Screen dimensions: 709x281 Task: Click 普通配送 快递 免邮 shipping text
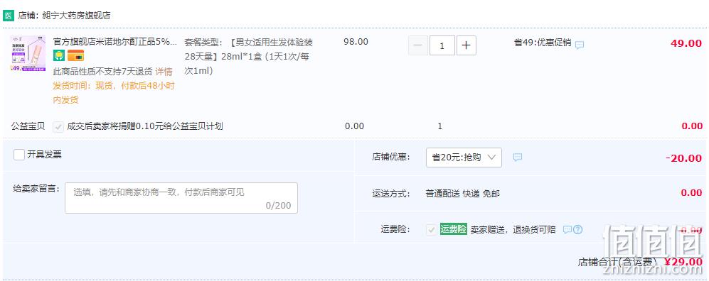click(x=462, y=194)
